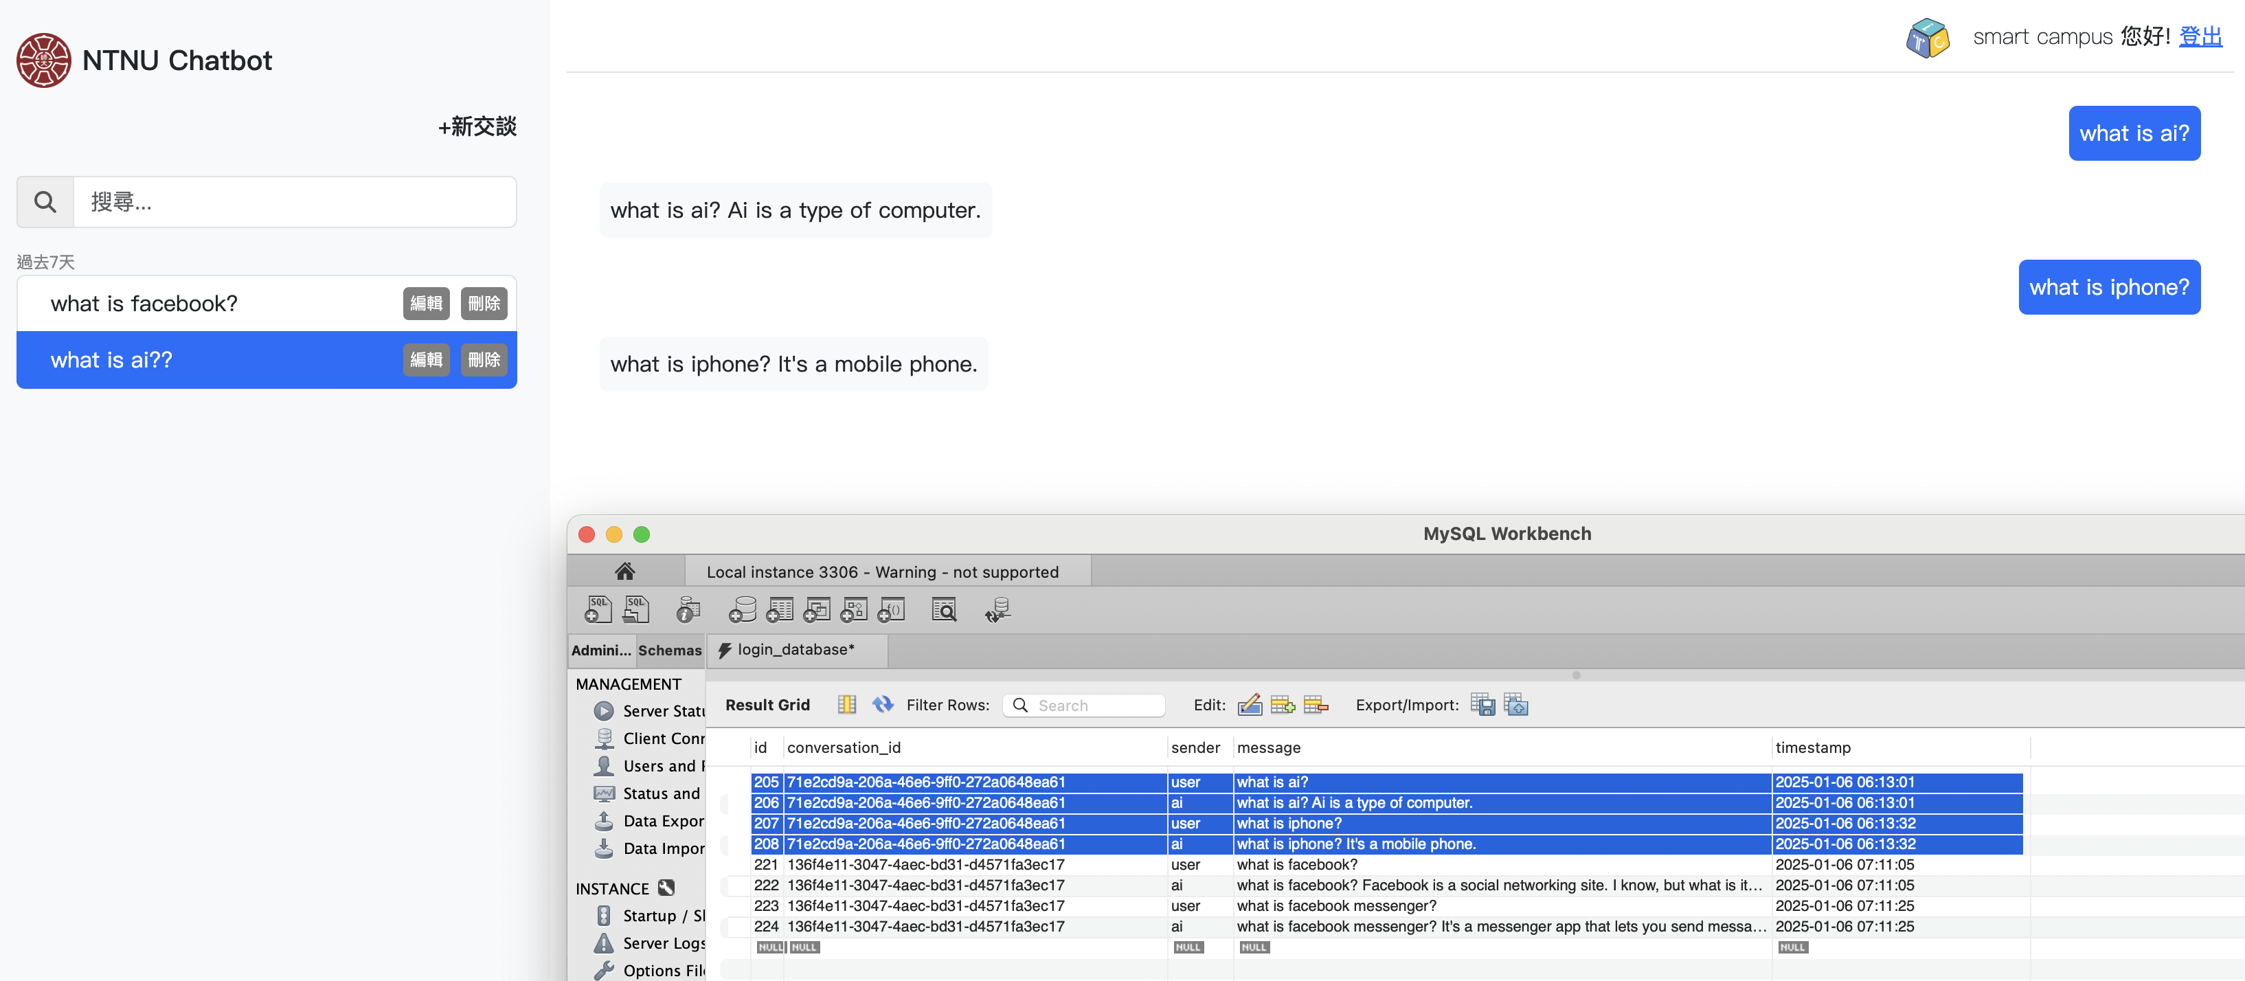
Task: Select the Local instance 3306 connection tab
Action: 887,572
